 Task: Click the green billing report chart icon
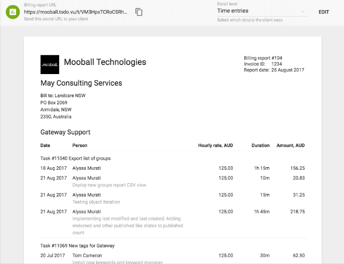point(13,12)
